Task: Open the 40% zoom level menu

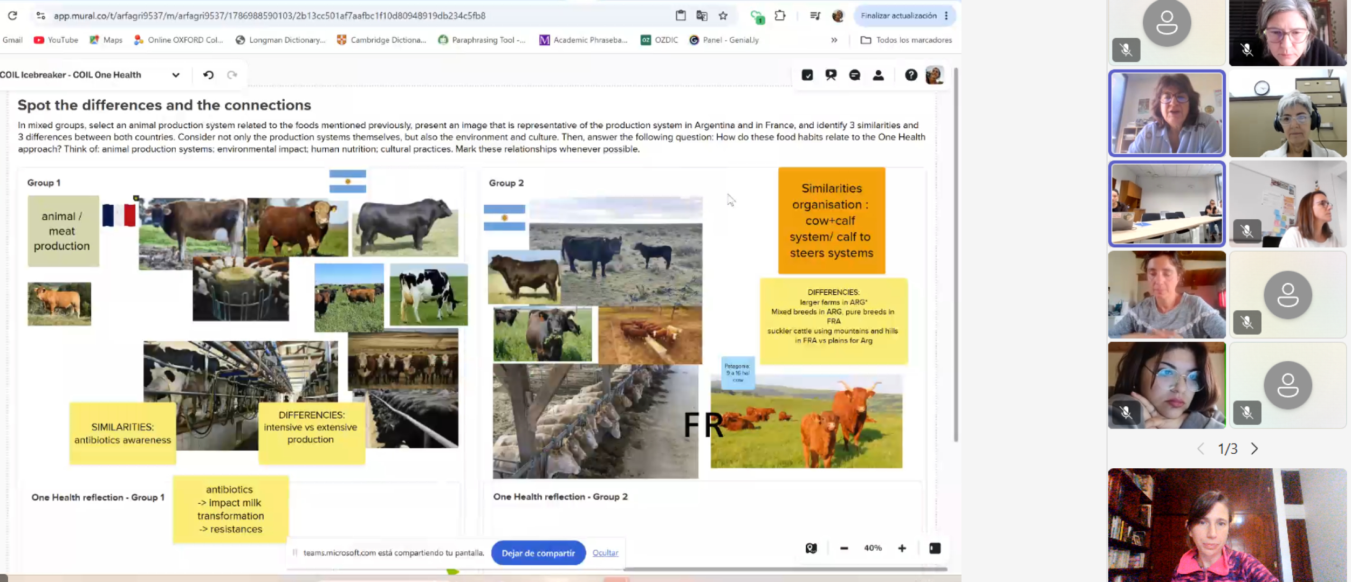Action: 873,548
